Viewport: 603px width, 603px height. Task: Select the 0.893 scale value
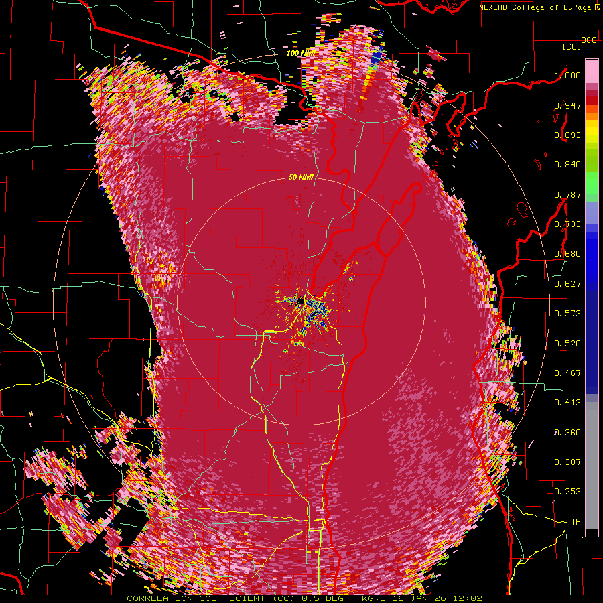coord(567,135)
